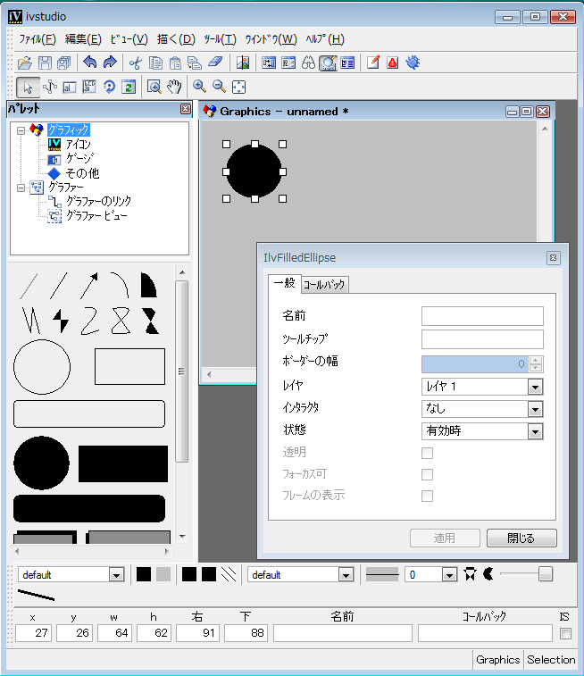This screenshot has height=676, width=584.
Task: Click the eraser delete icon
Action: pos(214,63)
